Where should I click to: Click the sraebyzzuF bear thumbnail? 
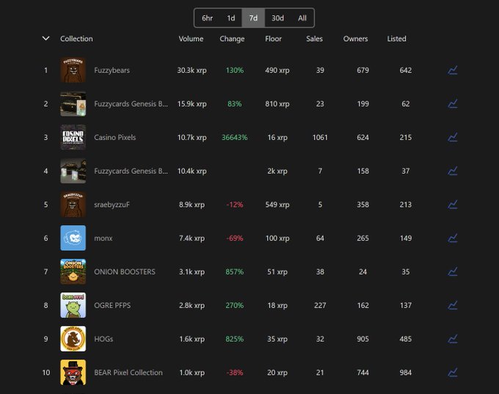73,205
